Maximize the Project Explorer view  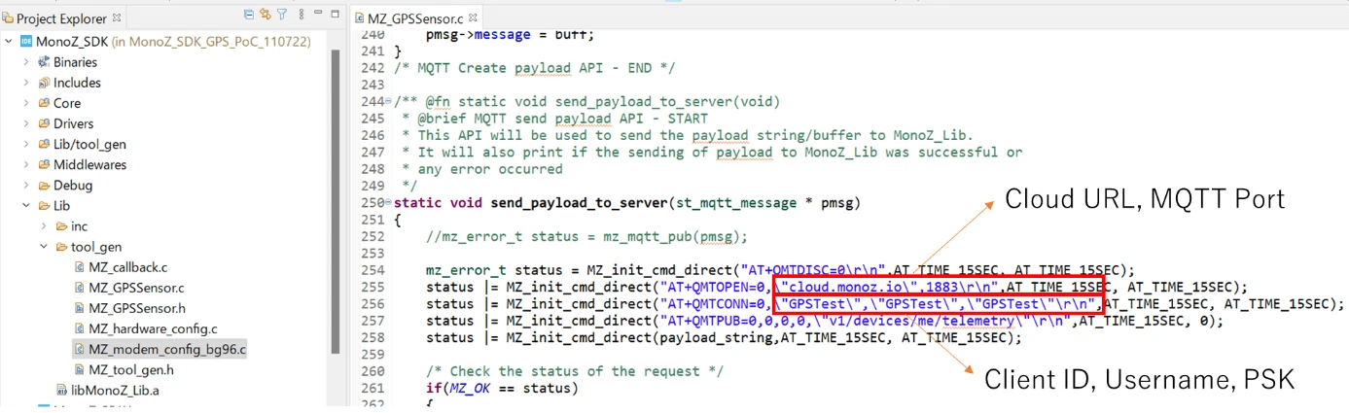click(x=335, y=15)
